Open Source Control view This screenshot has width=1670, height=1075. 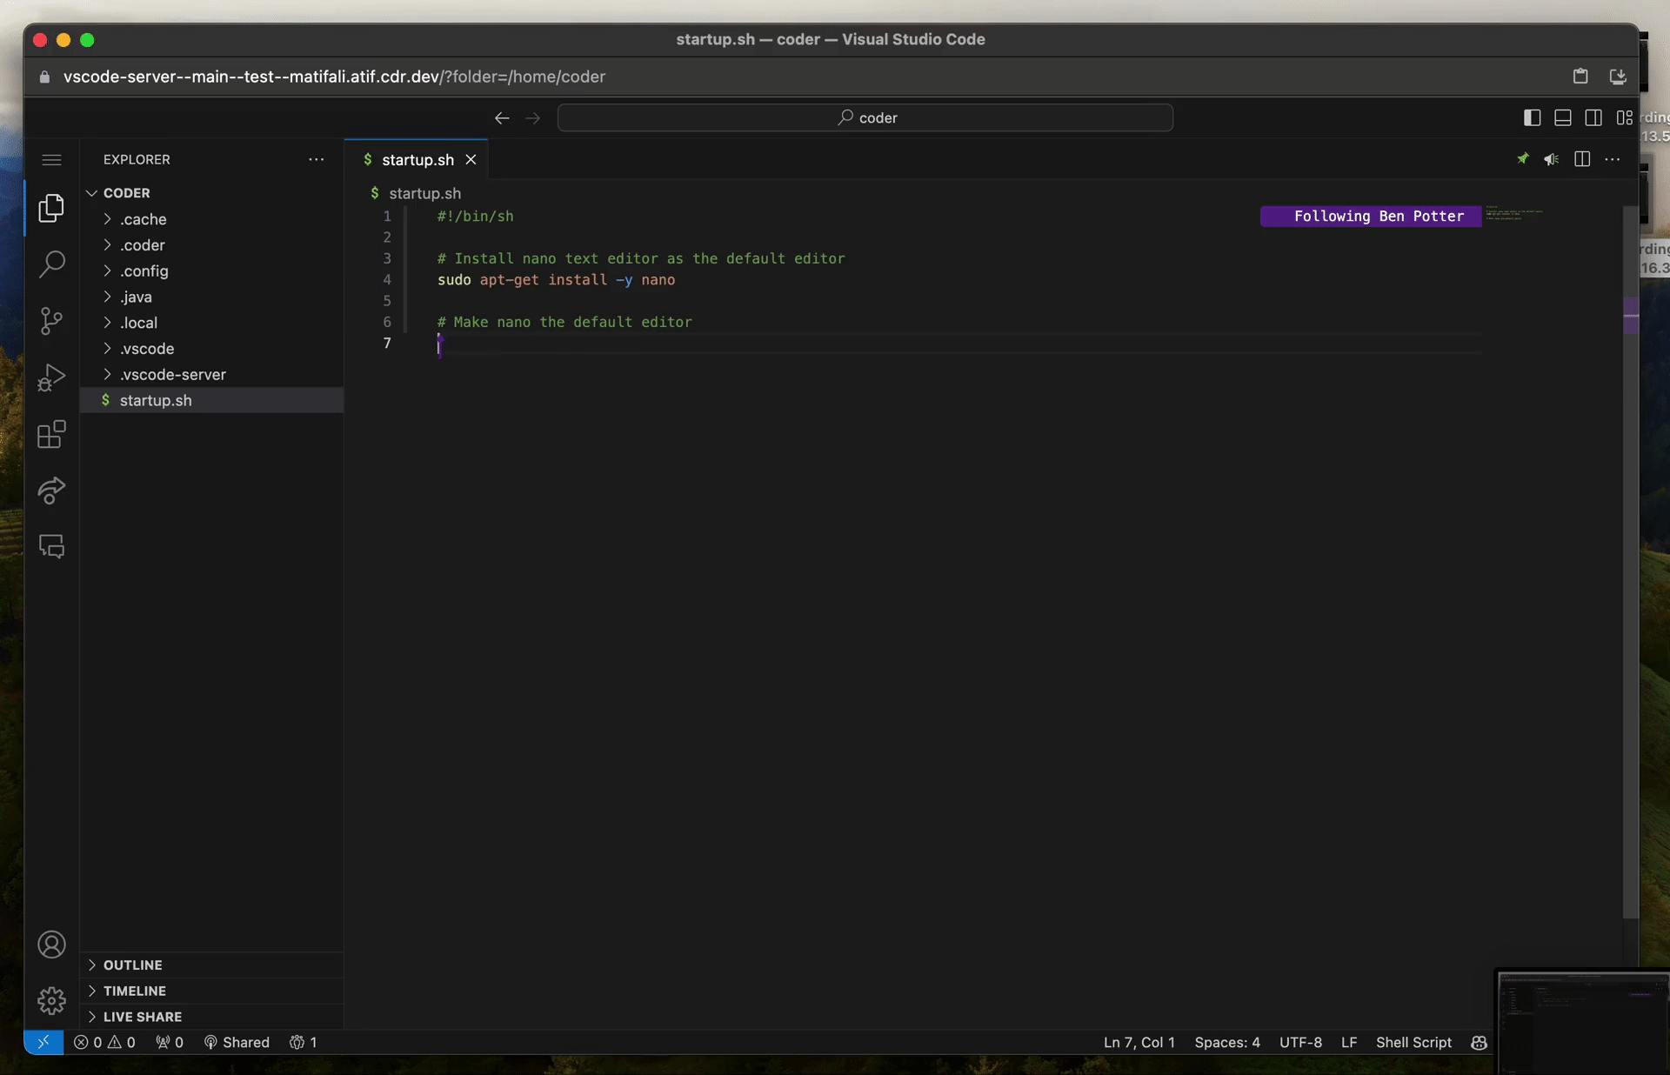point(51,321)
